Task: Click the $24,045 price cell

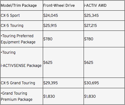Action: (63, 15)
